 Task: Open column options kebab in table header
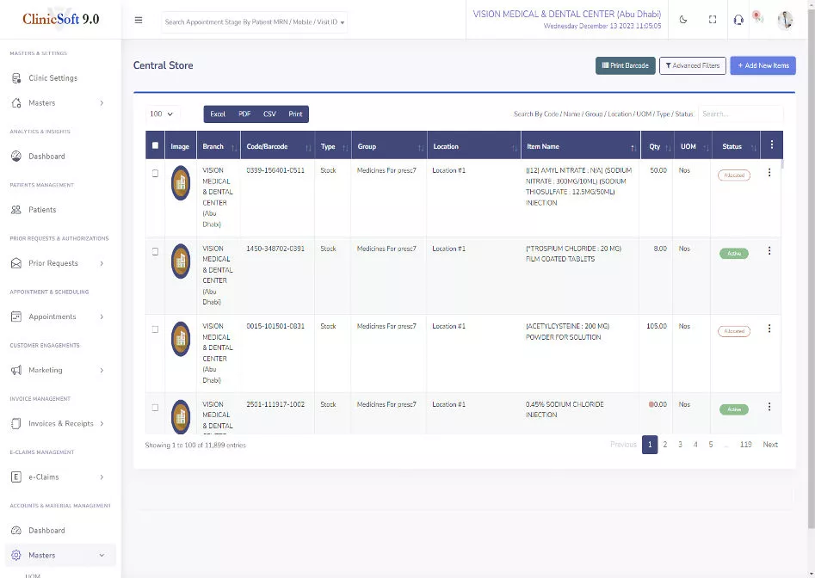click(x=771, y=145)
